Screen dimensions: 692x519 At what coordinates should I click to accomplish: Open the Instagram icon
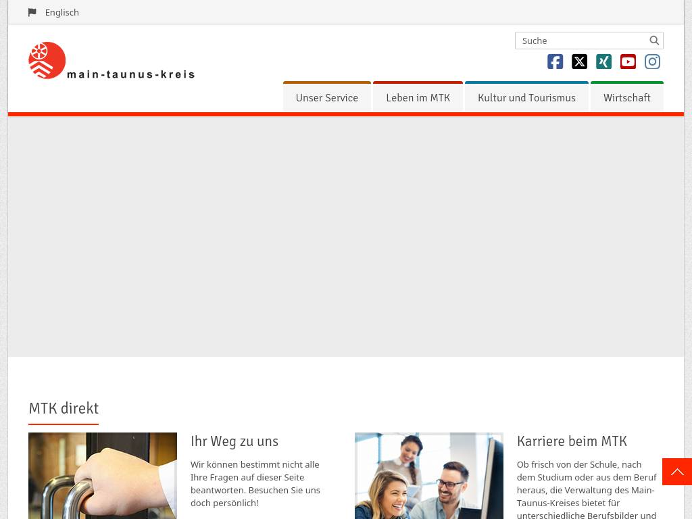[652, 61]
